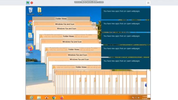
Task: Open the STUFF folder on desktop
Action: pyautogui.click(x=40, y=11)
